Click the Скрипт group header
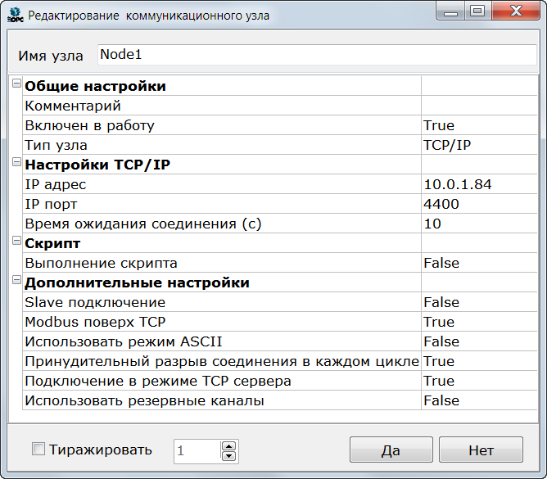 coord(52,243)
